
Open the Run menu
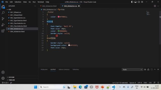coord(34,2)
